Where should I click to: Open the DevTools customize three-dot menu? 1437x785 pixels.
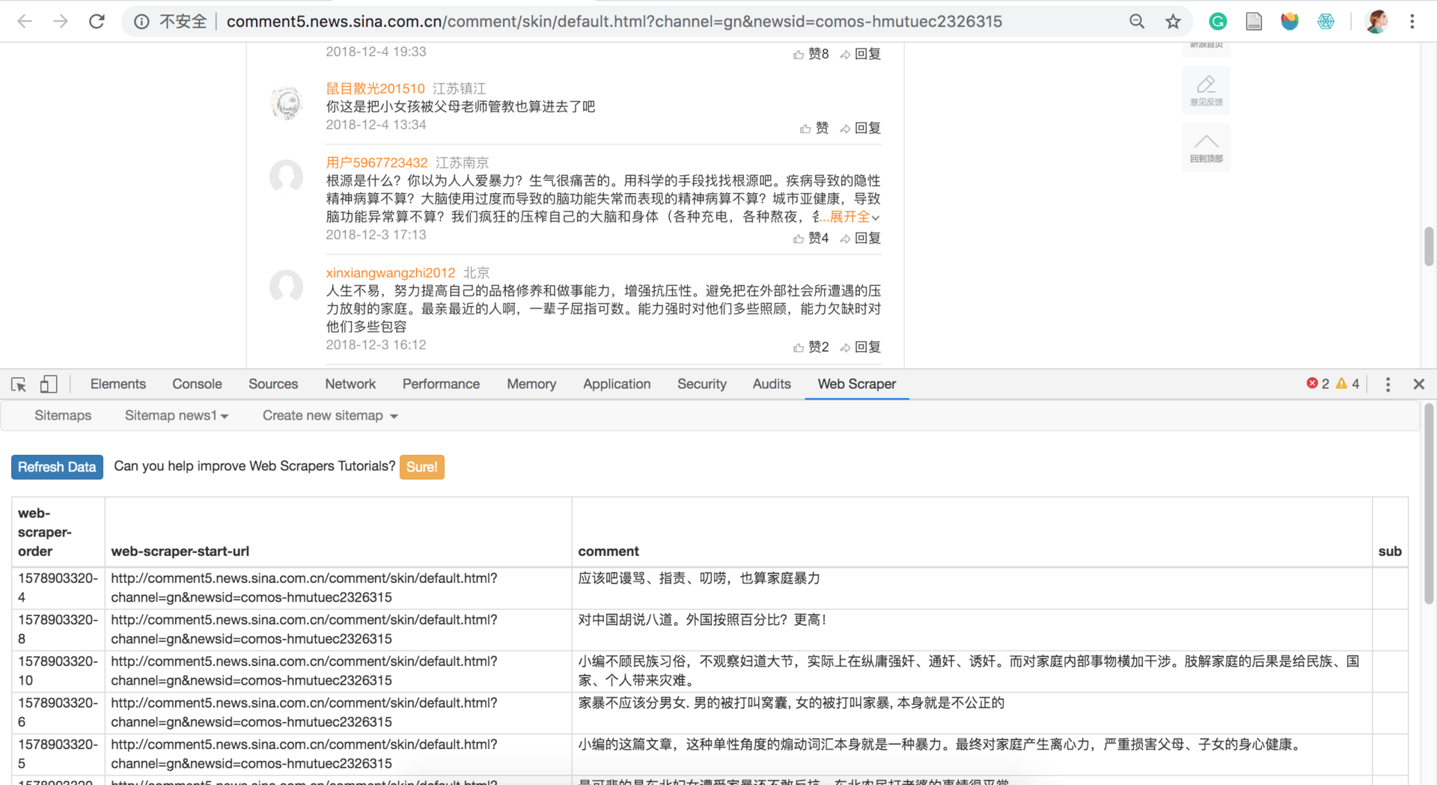point(1388,384)
